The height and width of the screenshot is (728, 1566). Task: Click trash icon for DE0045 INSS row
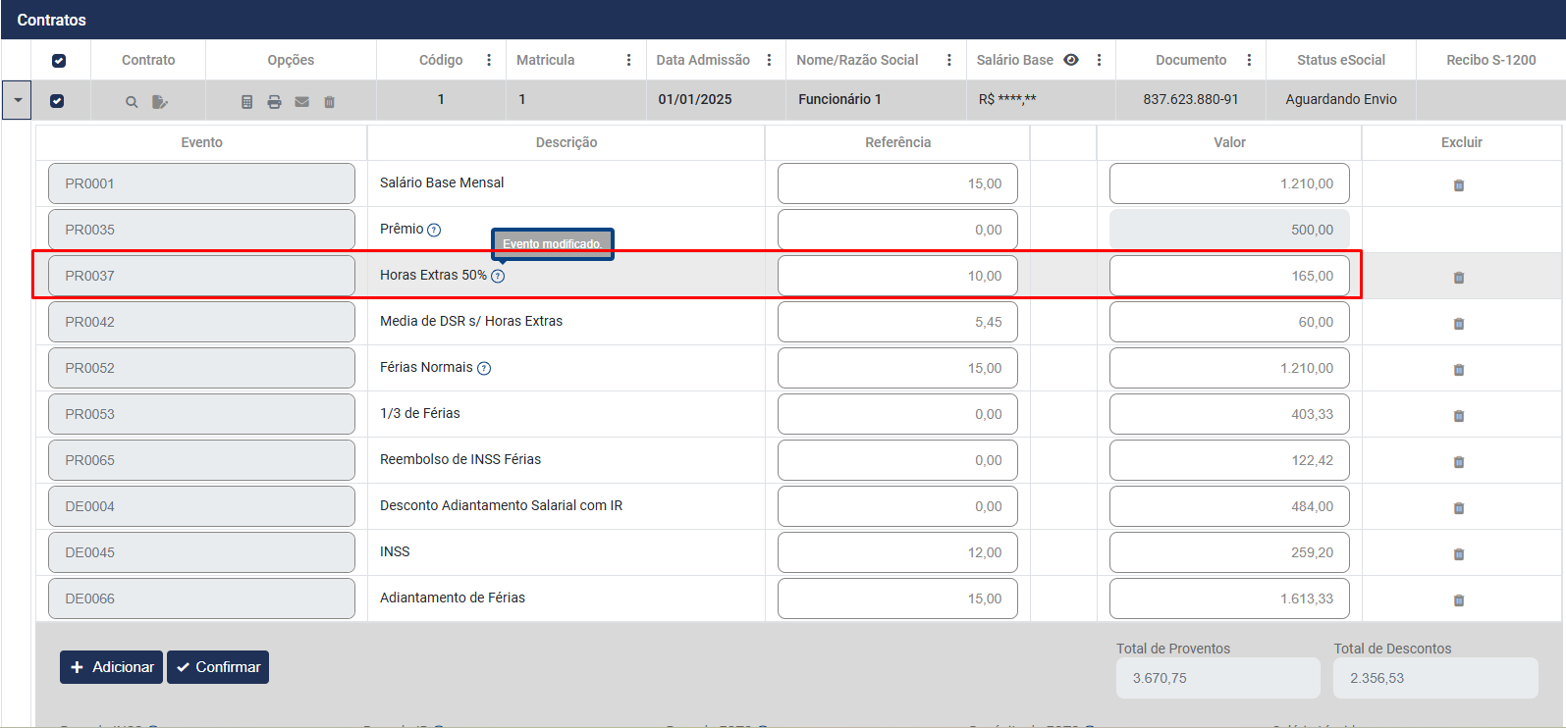(x=1459, y=554)
